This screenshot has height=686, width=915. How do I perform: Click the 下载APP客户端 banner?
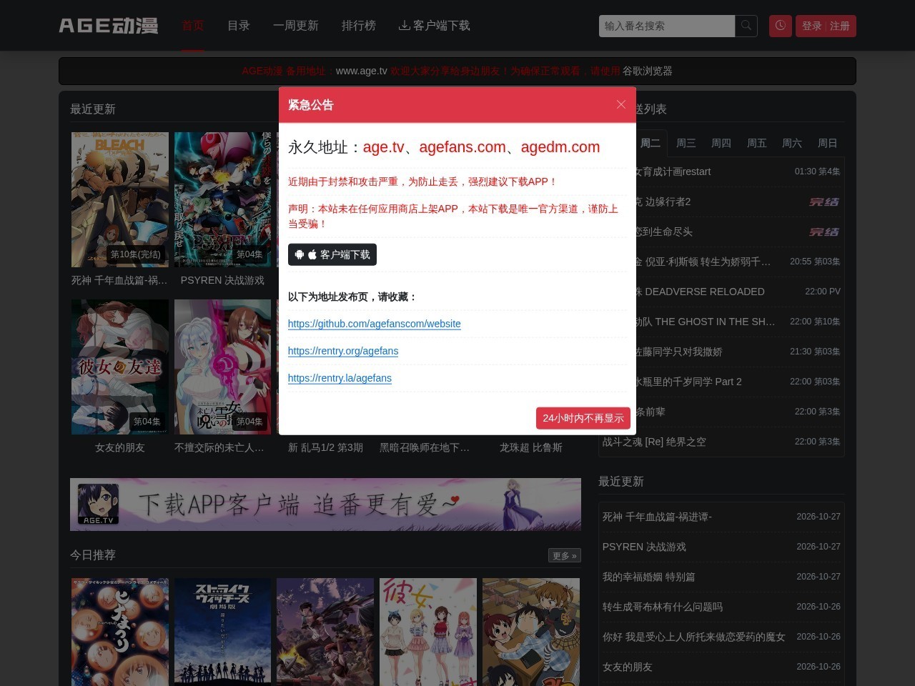click(x=325, y=504)
